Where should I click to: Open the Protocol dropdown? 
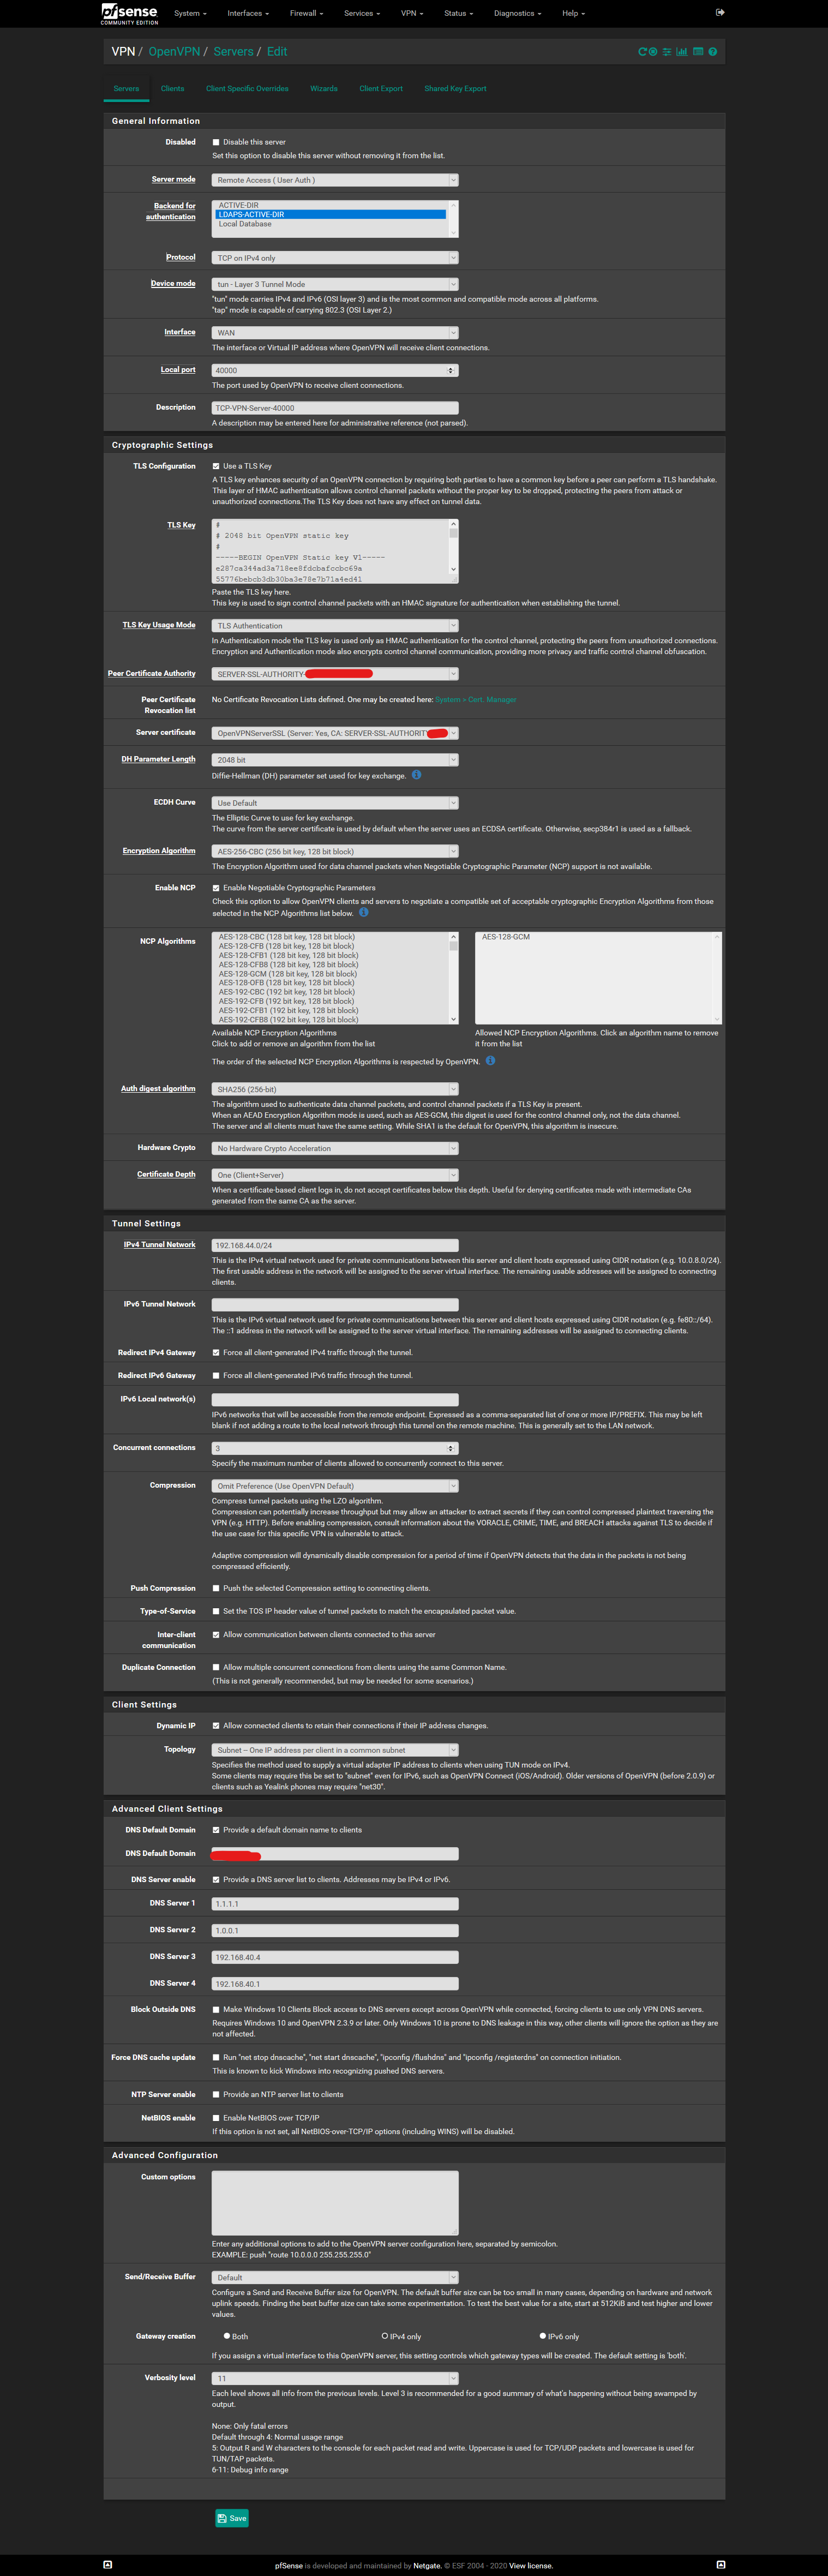coord(335,258)
